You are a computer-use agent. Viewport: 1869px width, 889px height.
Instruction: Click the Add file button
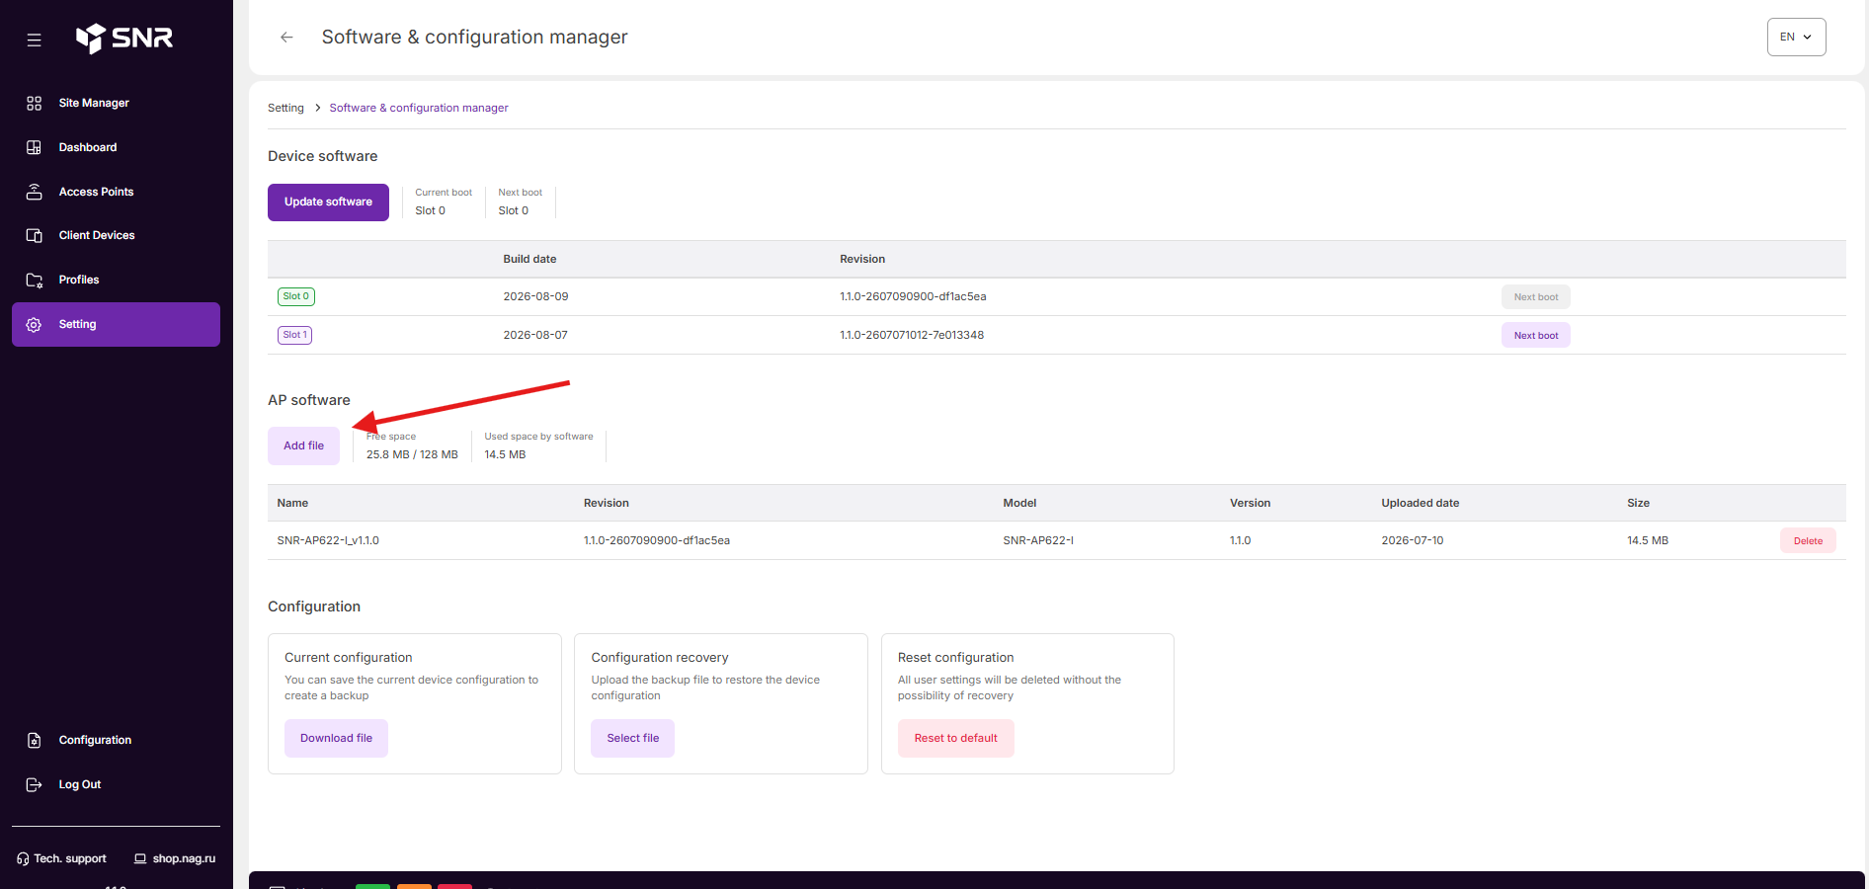pos(303,445)
